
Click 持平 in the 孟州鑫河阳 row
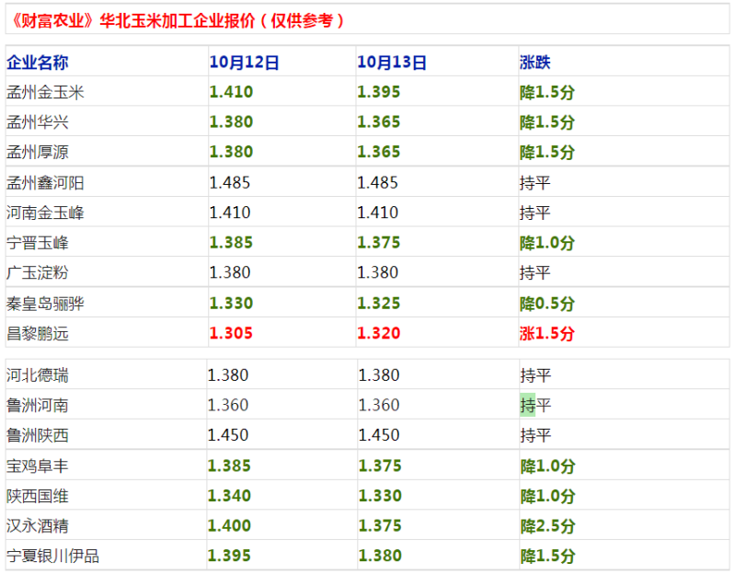click(535, 182)
